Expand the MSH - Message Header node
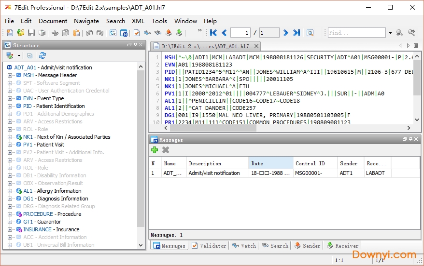Viewport: 424px width, 266px height. click(x=11, y=75)
